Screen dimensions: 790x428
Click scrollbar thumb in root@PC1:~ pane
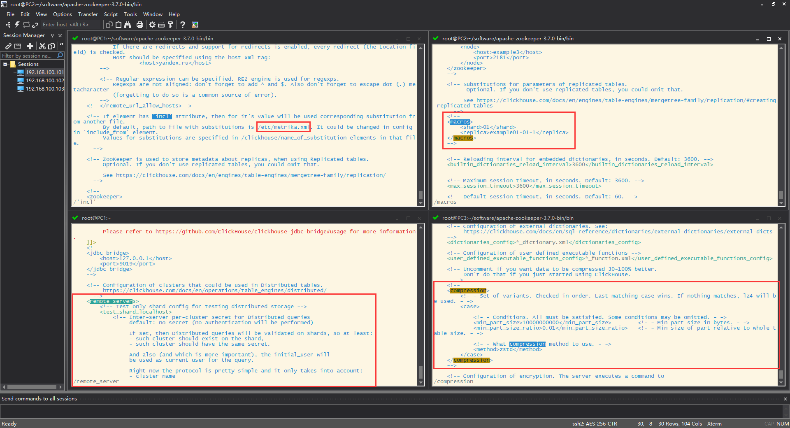tap(421, 372)
